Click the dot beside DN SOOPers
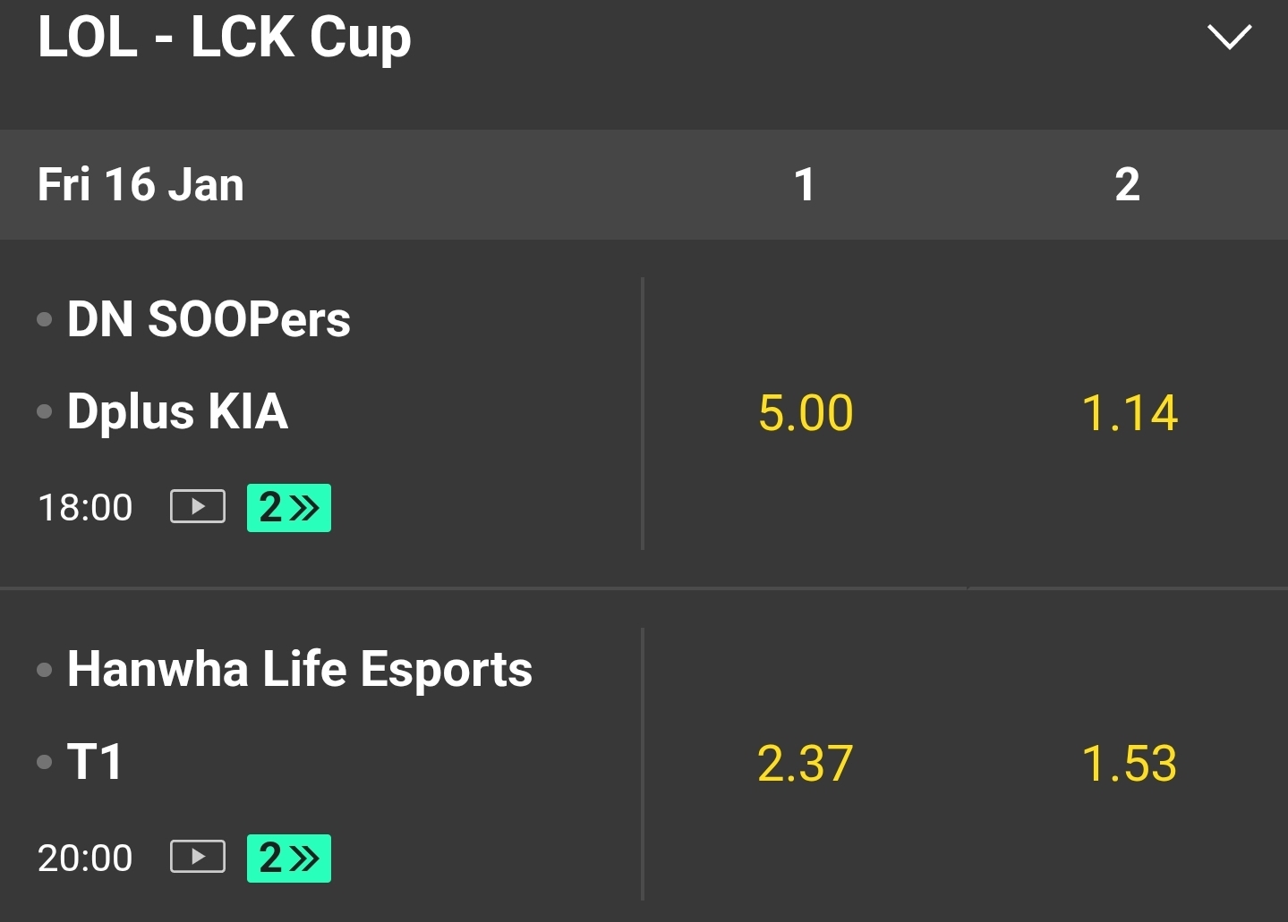Viewport: 1288px width, 922px height. 45,319
